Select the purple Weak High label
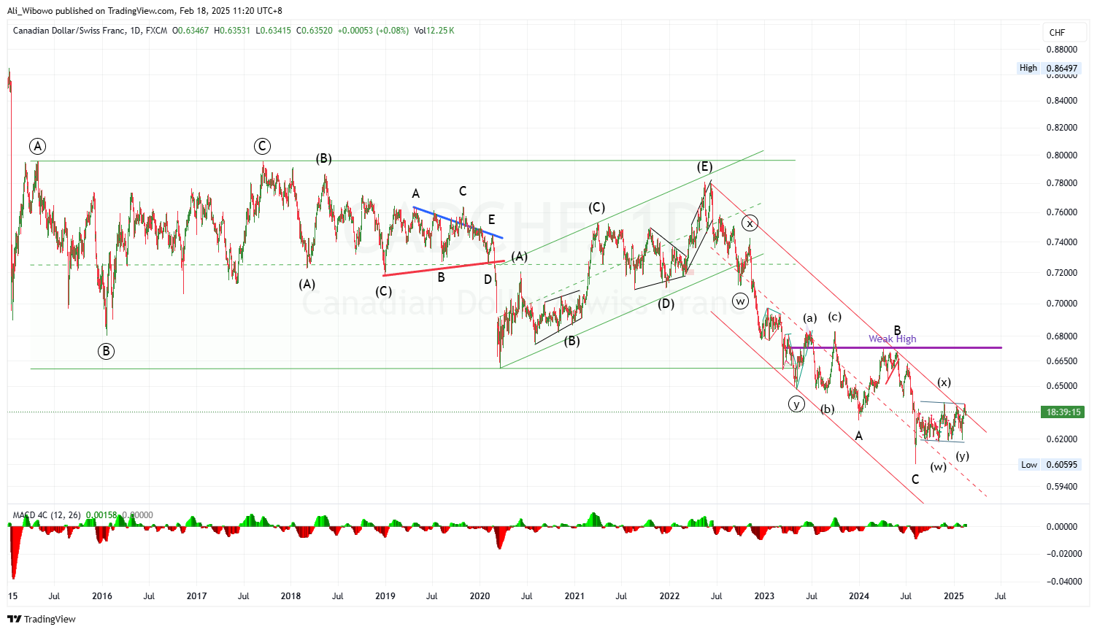 click(x=892, y=339)
